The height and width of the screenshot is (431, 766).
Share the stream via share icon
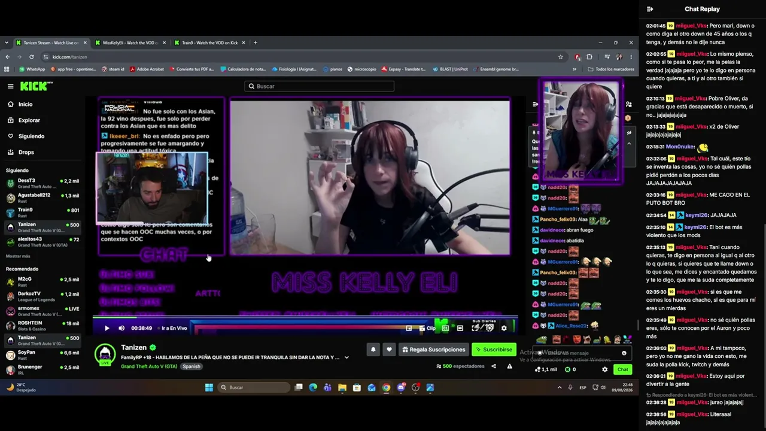click(x=494, y=366)
